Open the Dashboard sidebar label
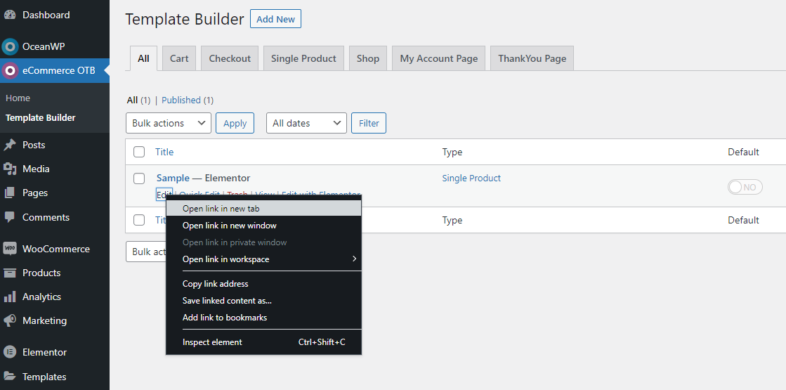Image resolution: width=786 pixels, height=390 pixels. coord(46,15)
